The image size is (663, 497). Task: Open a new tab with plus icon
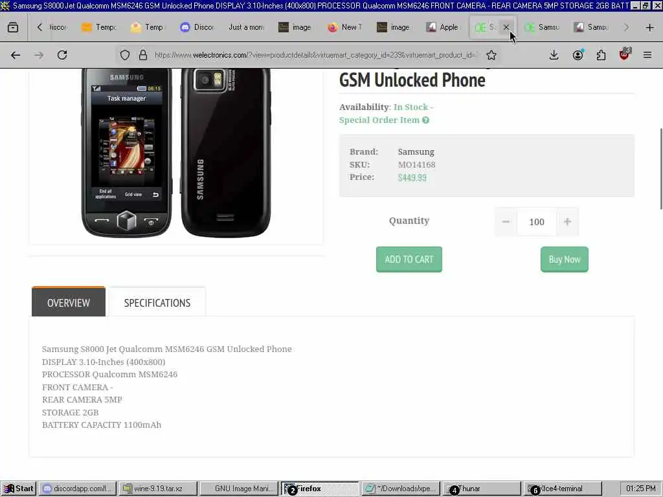(649, 27)
